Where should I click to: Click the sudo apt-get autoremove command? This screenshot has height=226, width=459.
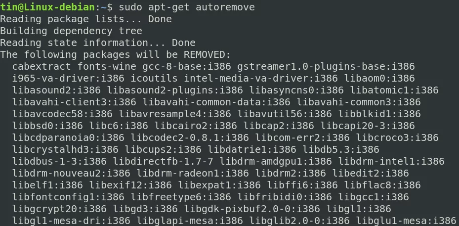pyautogui.click(x=186, y=7)
